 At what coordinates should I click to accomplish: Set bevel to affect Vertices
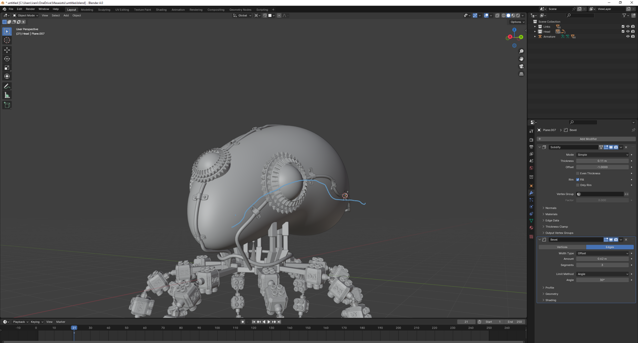[562, 247]
